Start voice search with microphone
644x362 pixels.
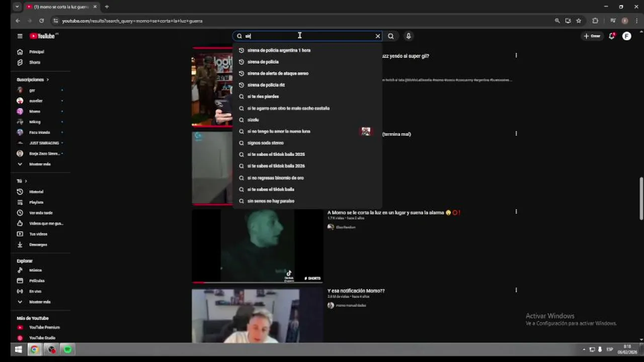point(409,36)
